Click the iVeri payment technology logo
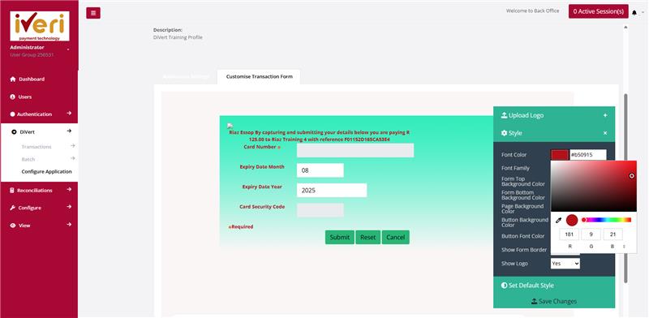The height and width of the screenshot is (318, 649). (x=40, y=26)
